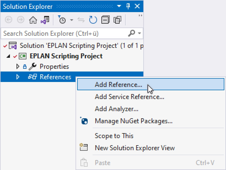This screenshot has width=226, height=170.
Task: Choose Scope to This
Action: coord(151,136)
